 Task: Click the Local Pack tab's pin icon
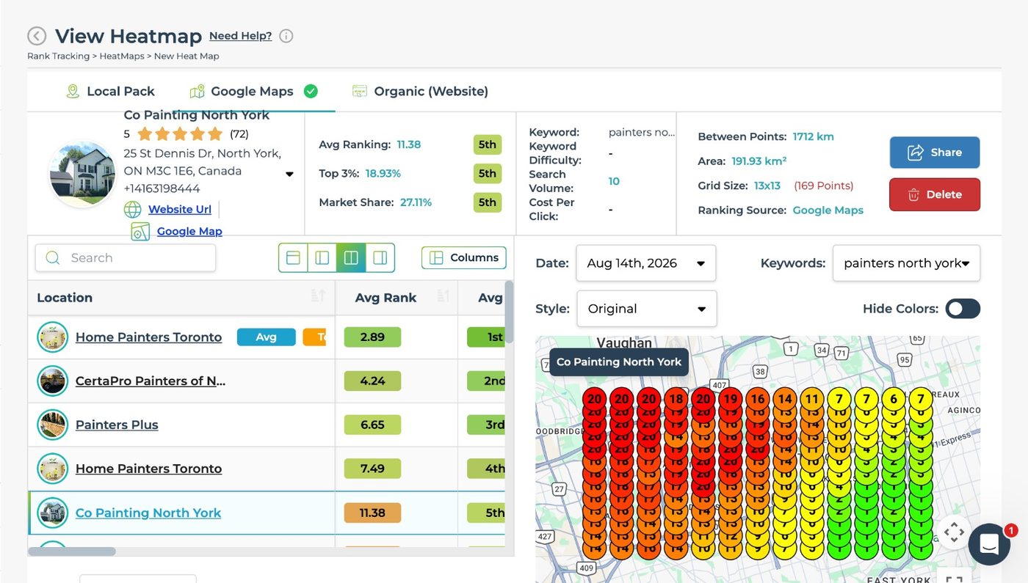[x=73, y=92]
